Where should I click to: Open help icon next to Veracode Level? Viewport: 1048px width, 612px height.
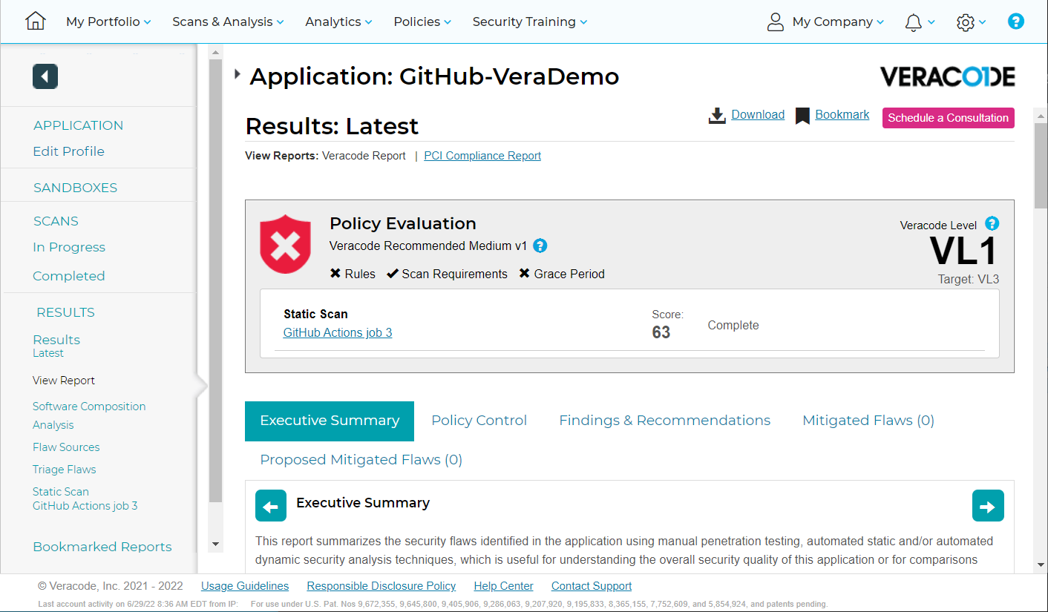992,223
